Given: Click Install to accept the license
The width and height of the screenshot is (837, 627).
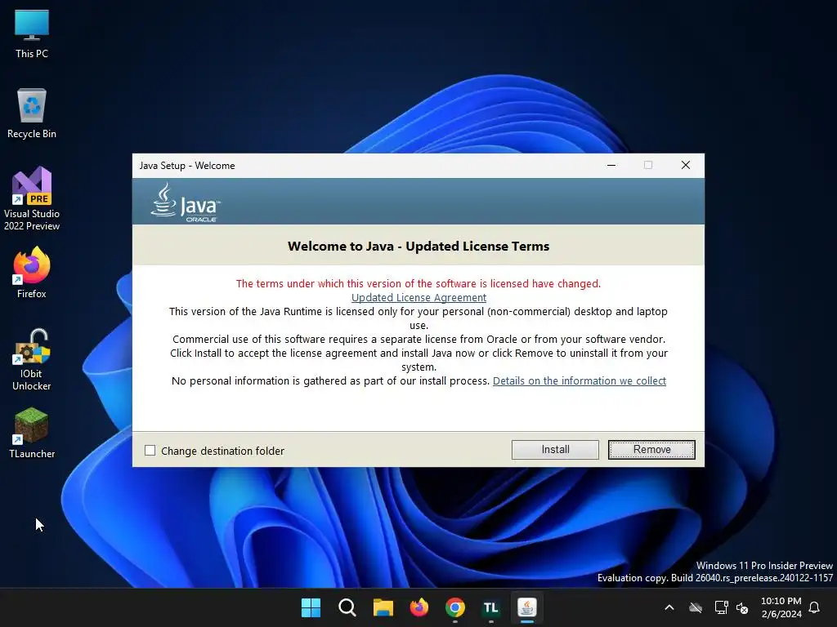Looking at the screenshot, I should tap(555, 450).
